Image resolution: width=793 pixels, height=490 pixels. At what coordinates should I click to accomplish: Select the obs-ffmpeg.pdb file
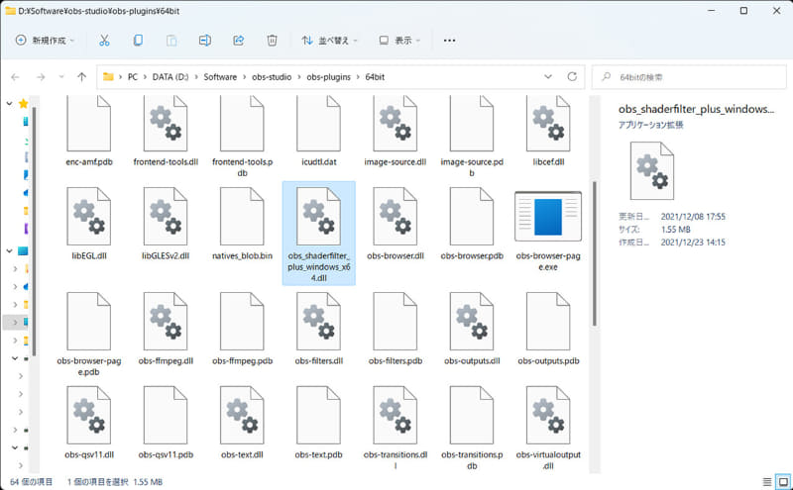[x=242, y=329]
